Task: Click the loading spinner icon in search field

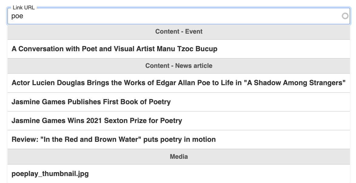Action: tap(345, 16)
